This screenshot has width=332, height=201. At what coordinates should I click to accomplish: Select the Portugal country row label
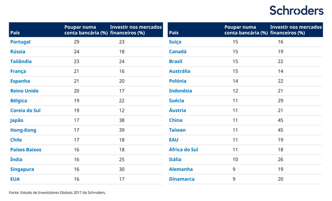20,42
